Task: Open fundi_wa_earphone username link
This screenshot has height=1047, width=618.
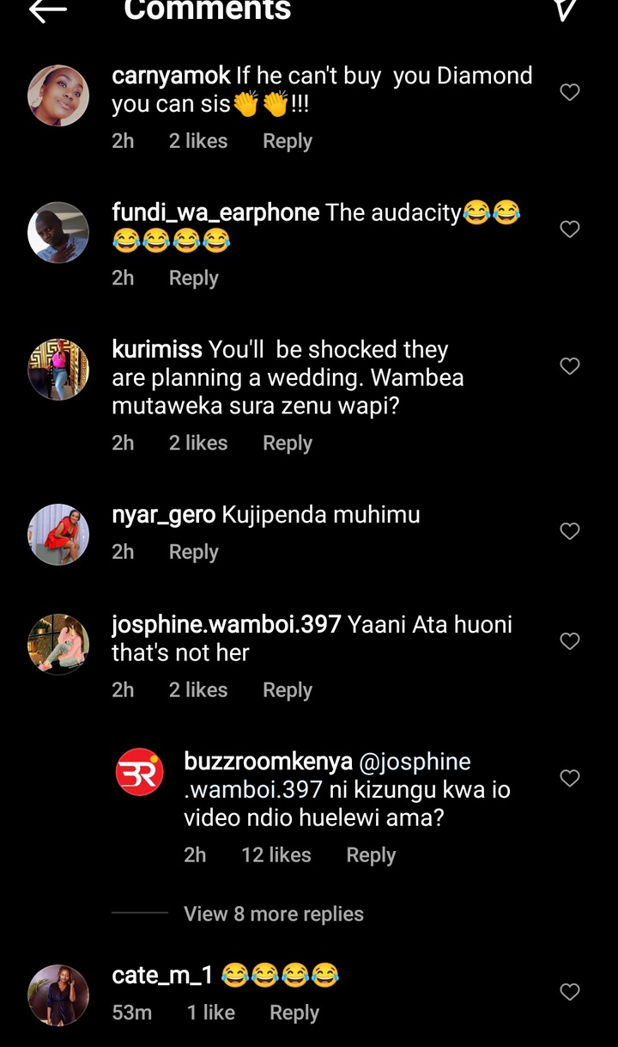Action: [216, 212]
